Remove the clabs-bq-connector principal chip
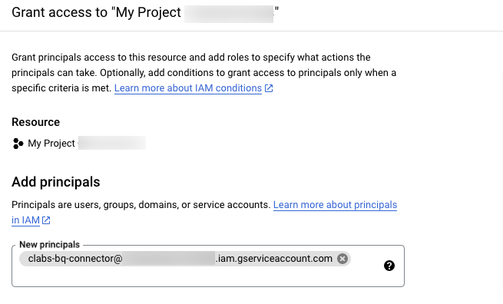 (343, 259)
